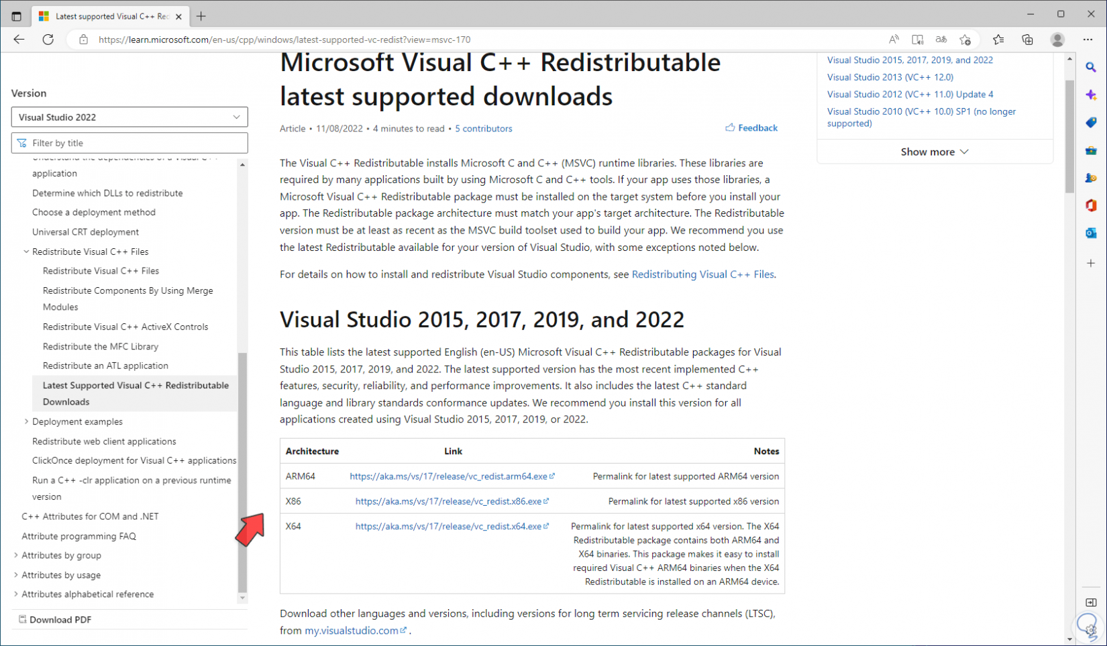This screenshot has height=646, width=1107.
Task: Expand the Show more section
Action: pyautogui.click(x=935, y=152)
